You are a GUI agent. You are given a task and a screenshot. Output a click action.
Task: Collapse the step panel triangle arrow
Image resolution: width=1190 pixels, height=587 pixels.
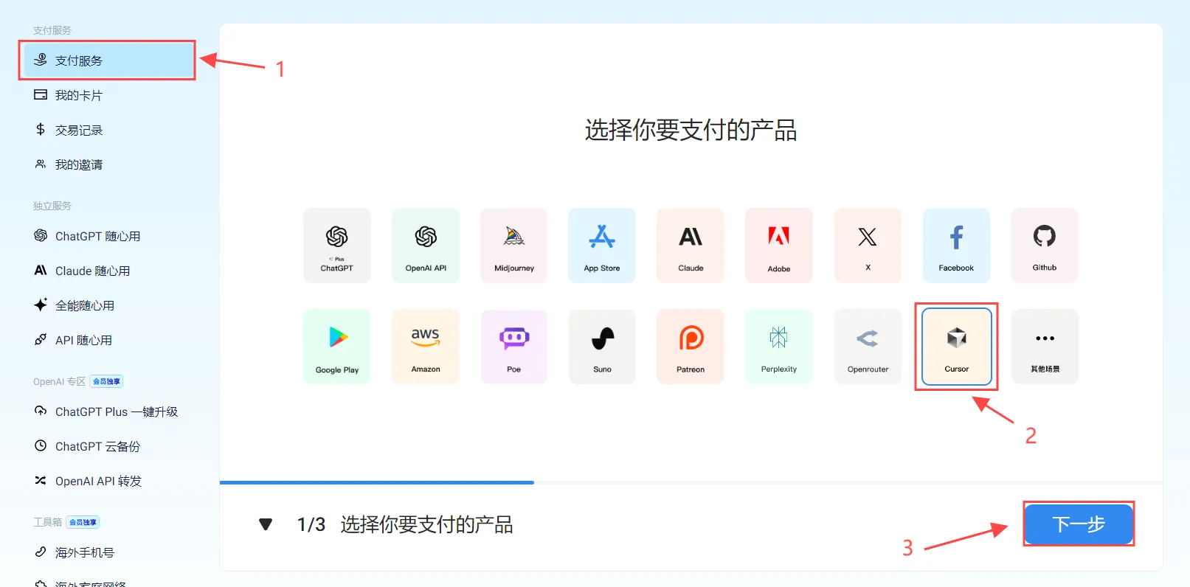[266, 524]
